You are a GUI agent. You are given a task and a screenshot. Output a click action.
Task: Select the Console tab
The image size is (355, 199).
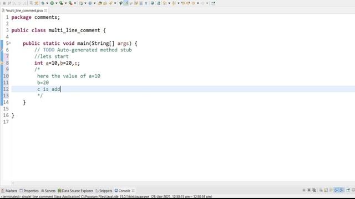click(x=123, y=191)
